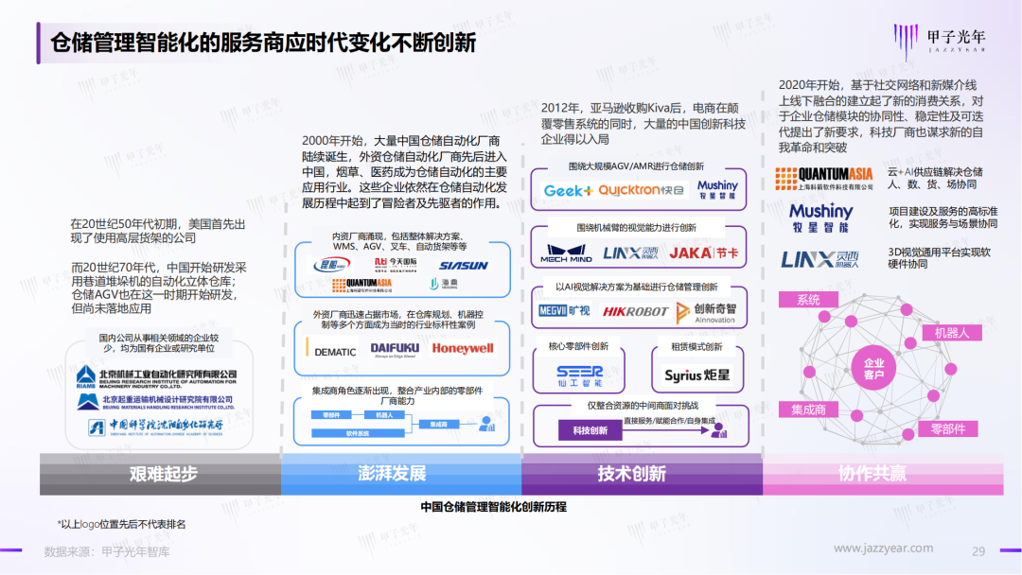Click the SIASUN logo

(x=464, y=266)
